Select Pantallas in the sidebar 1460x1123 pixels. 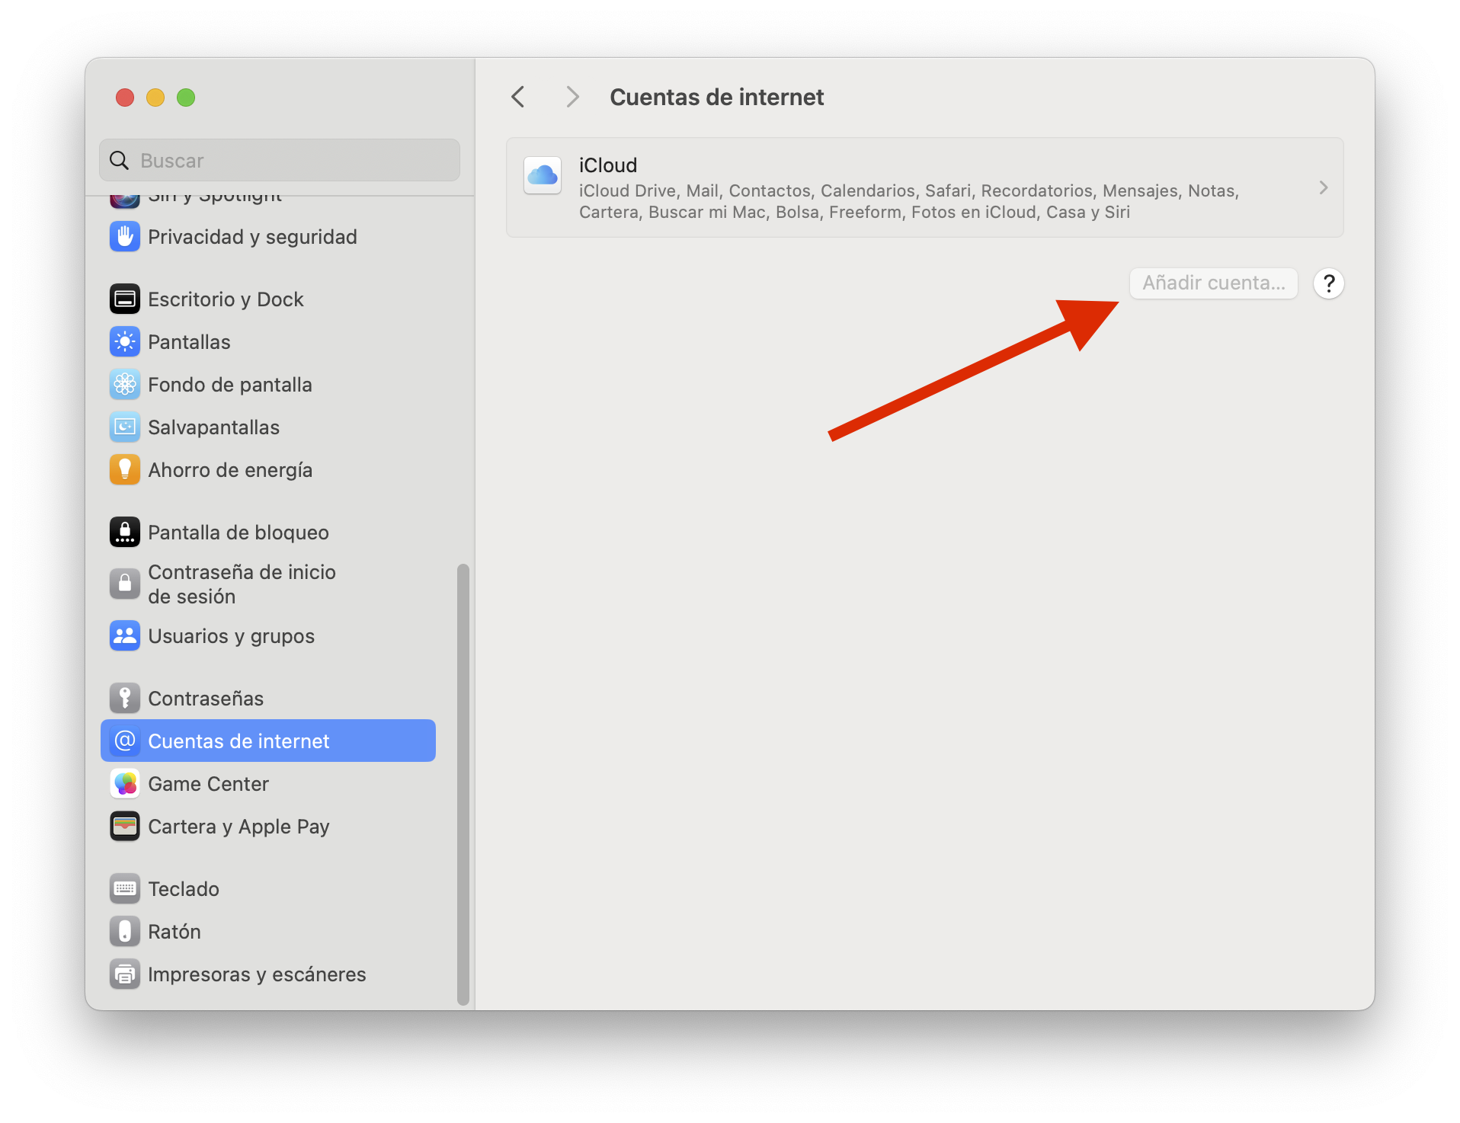coord(189,342)
